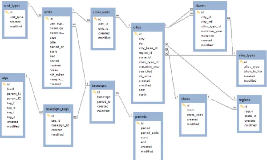This screenshot has width=267, height=160.
Task: Click the key icon in cities_units table
Action: [96, 19]
